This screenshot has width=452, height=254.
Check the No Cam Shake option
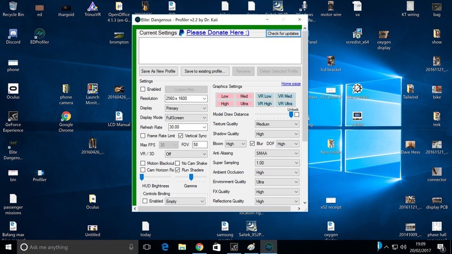[177, 163]
